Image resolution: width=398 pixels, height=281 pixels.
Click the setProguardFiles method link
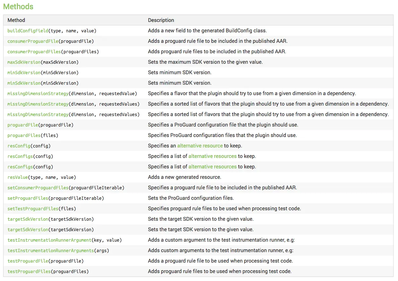pyautogui.click(x=28, y=198)
